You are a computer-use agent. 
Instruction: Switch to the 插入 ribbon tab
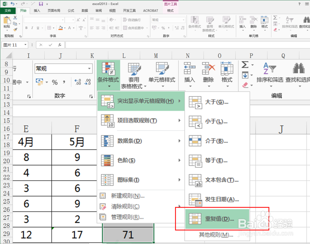[x=37, y=10]
